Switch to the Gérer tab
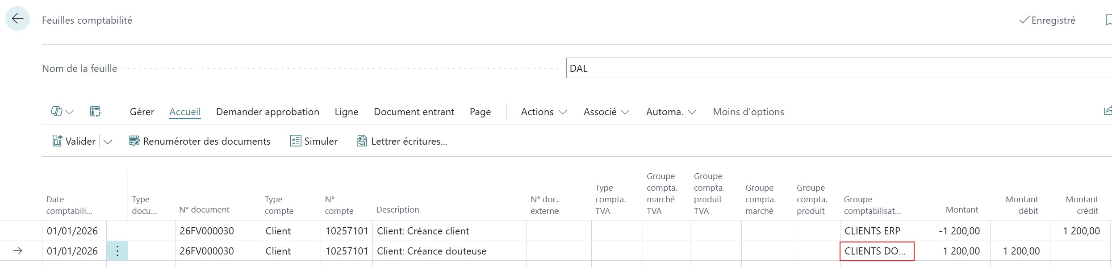 [142, 112]
